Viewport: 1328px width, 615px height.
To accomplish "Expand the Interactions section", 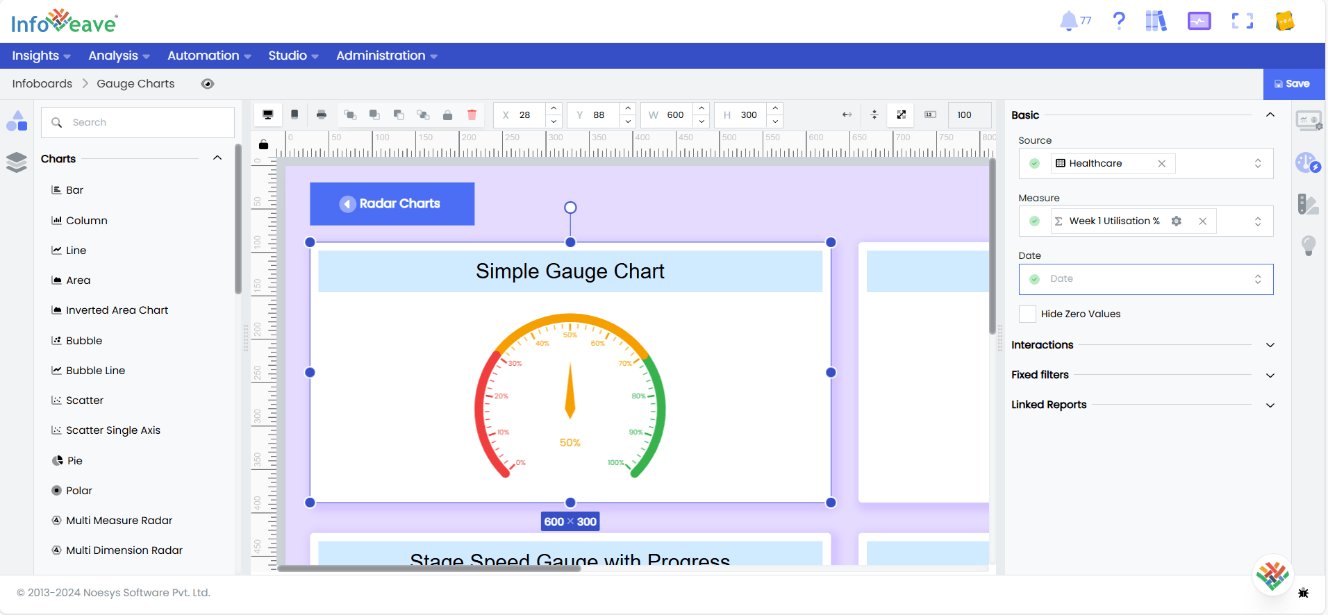I will (x=1270, y=345).
